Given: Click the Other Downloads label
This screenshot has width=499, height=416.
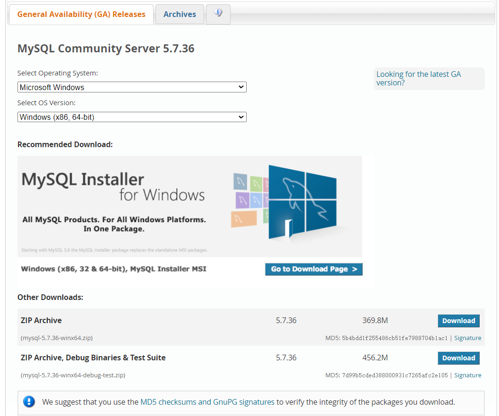Looking at the screenshot, I should point(50,297).
